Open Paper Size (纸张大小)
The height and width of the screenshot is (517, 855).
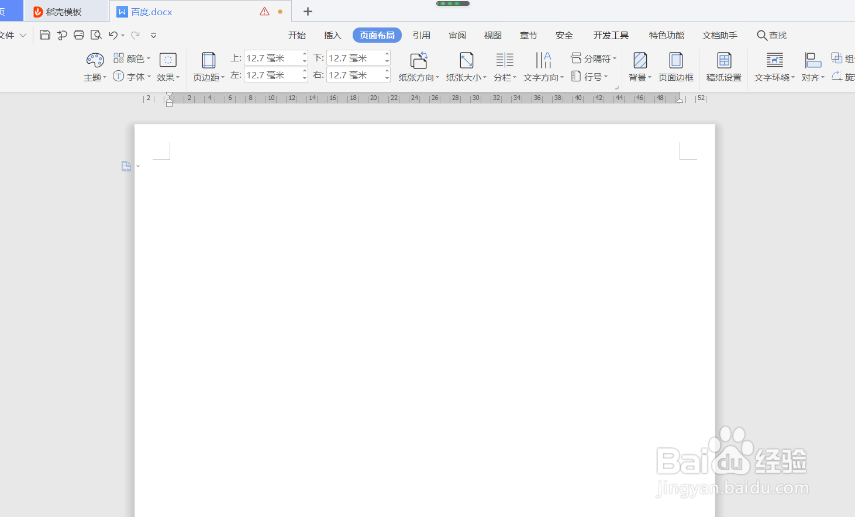click(466, 67)
